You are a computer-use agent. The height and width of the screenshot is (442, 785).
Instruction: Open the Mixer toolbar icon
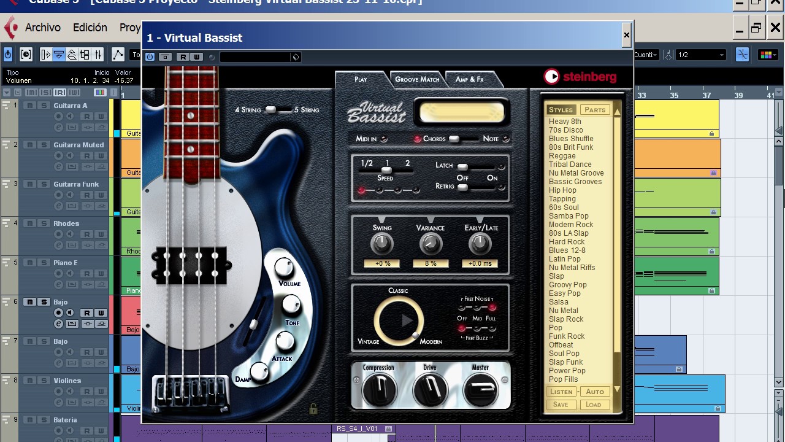click(98, 55)
